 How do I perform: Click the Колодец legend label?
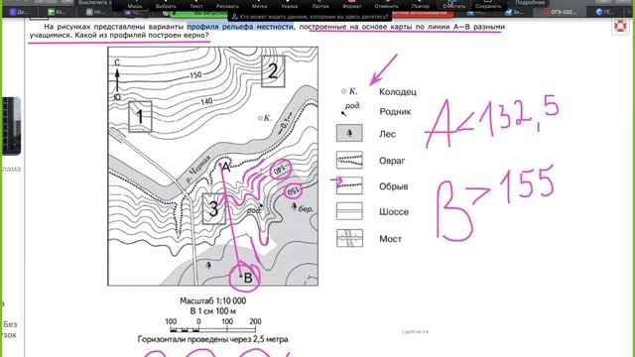[x=398, y=92]
